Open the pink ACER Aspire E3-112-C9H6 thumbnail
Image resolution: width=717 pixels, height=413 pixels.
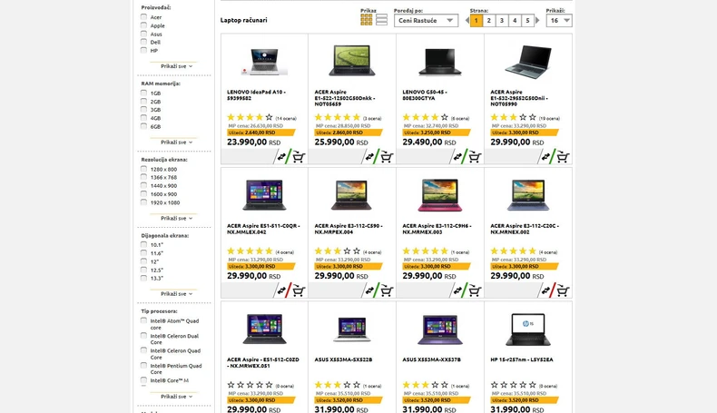(x=440, y=195)
